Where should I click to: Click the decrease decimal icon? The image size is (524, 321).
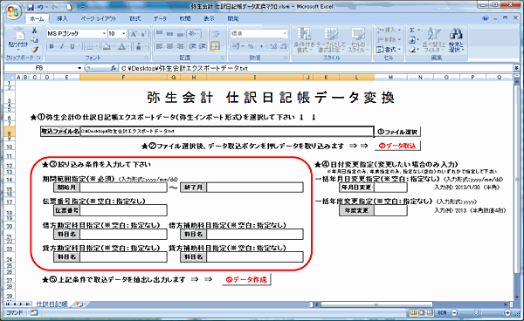click(x=283, y=46)
